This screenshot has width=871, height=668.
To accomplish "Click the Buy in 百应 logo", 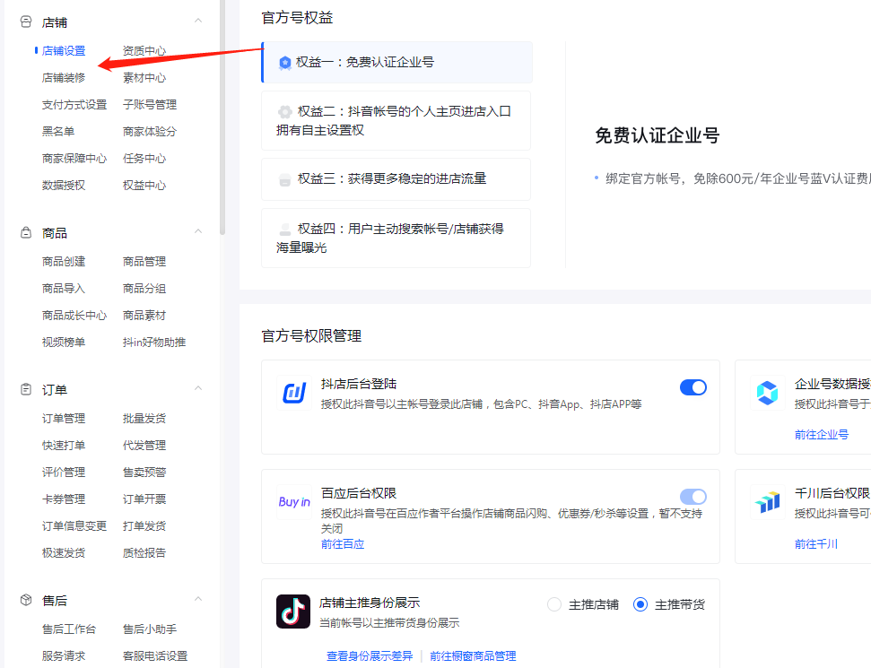I will click(x=294, y=502).
